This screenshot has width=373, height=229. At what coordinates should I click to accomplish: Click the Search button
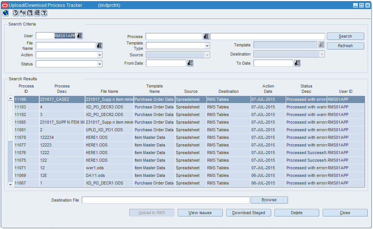(x=346, y=36)
